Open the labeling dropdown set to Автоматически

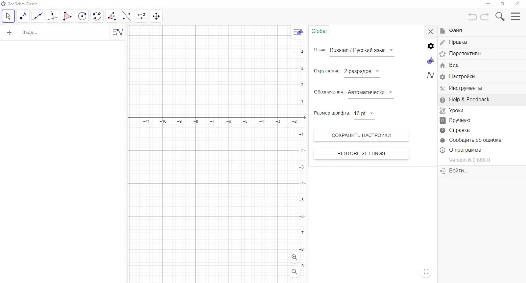point(371,92)
